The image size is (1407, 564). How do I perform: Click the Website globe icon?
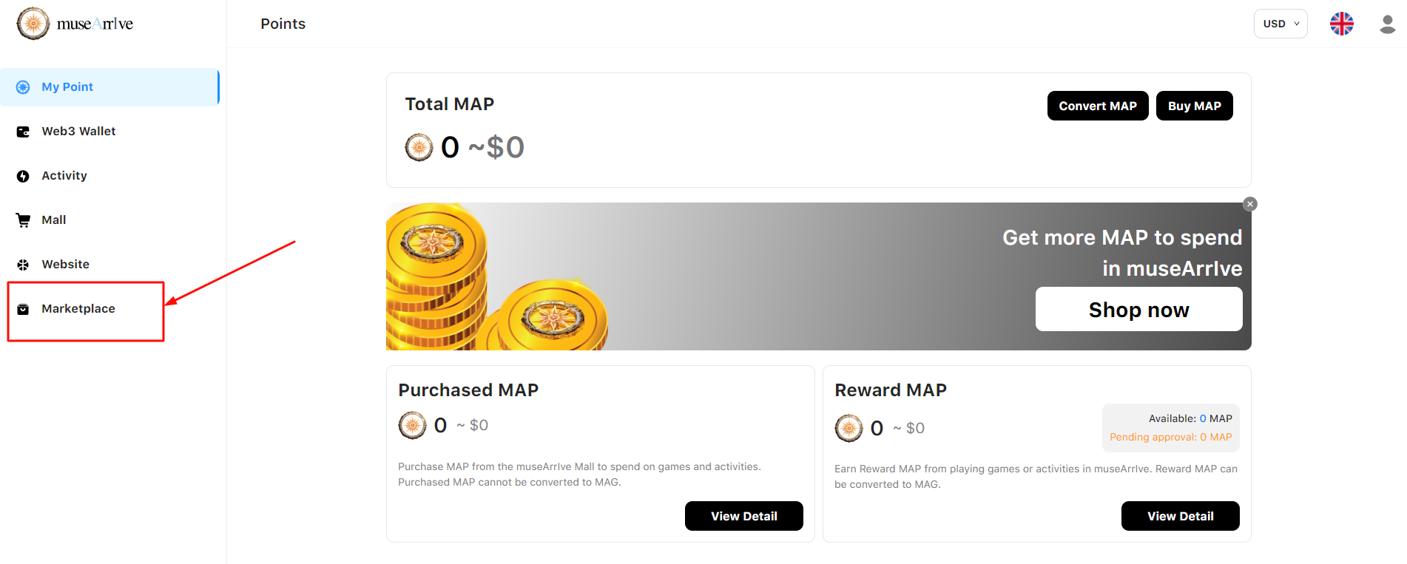coord(23,265)
